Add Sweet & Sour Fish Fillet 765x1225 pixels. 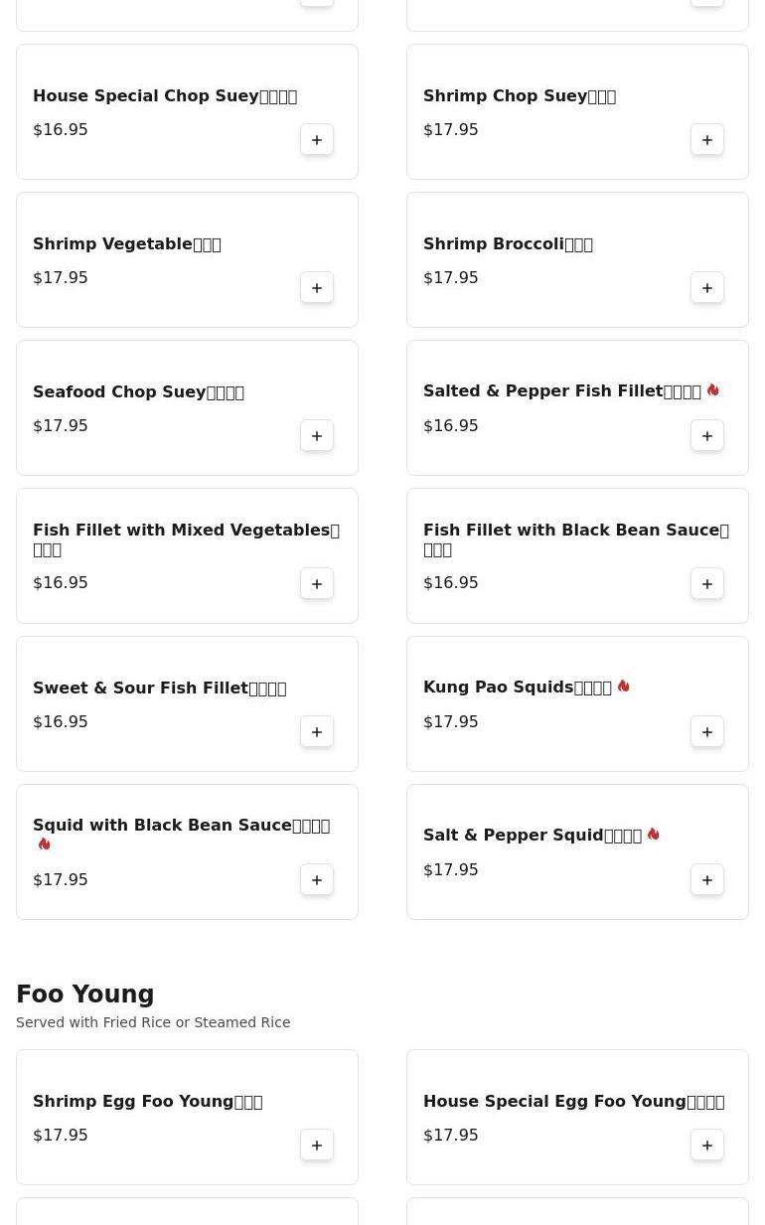click(x=317, y=732)
